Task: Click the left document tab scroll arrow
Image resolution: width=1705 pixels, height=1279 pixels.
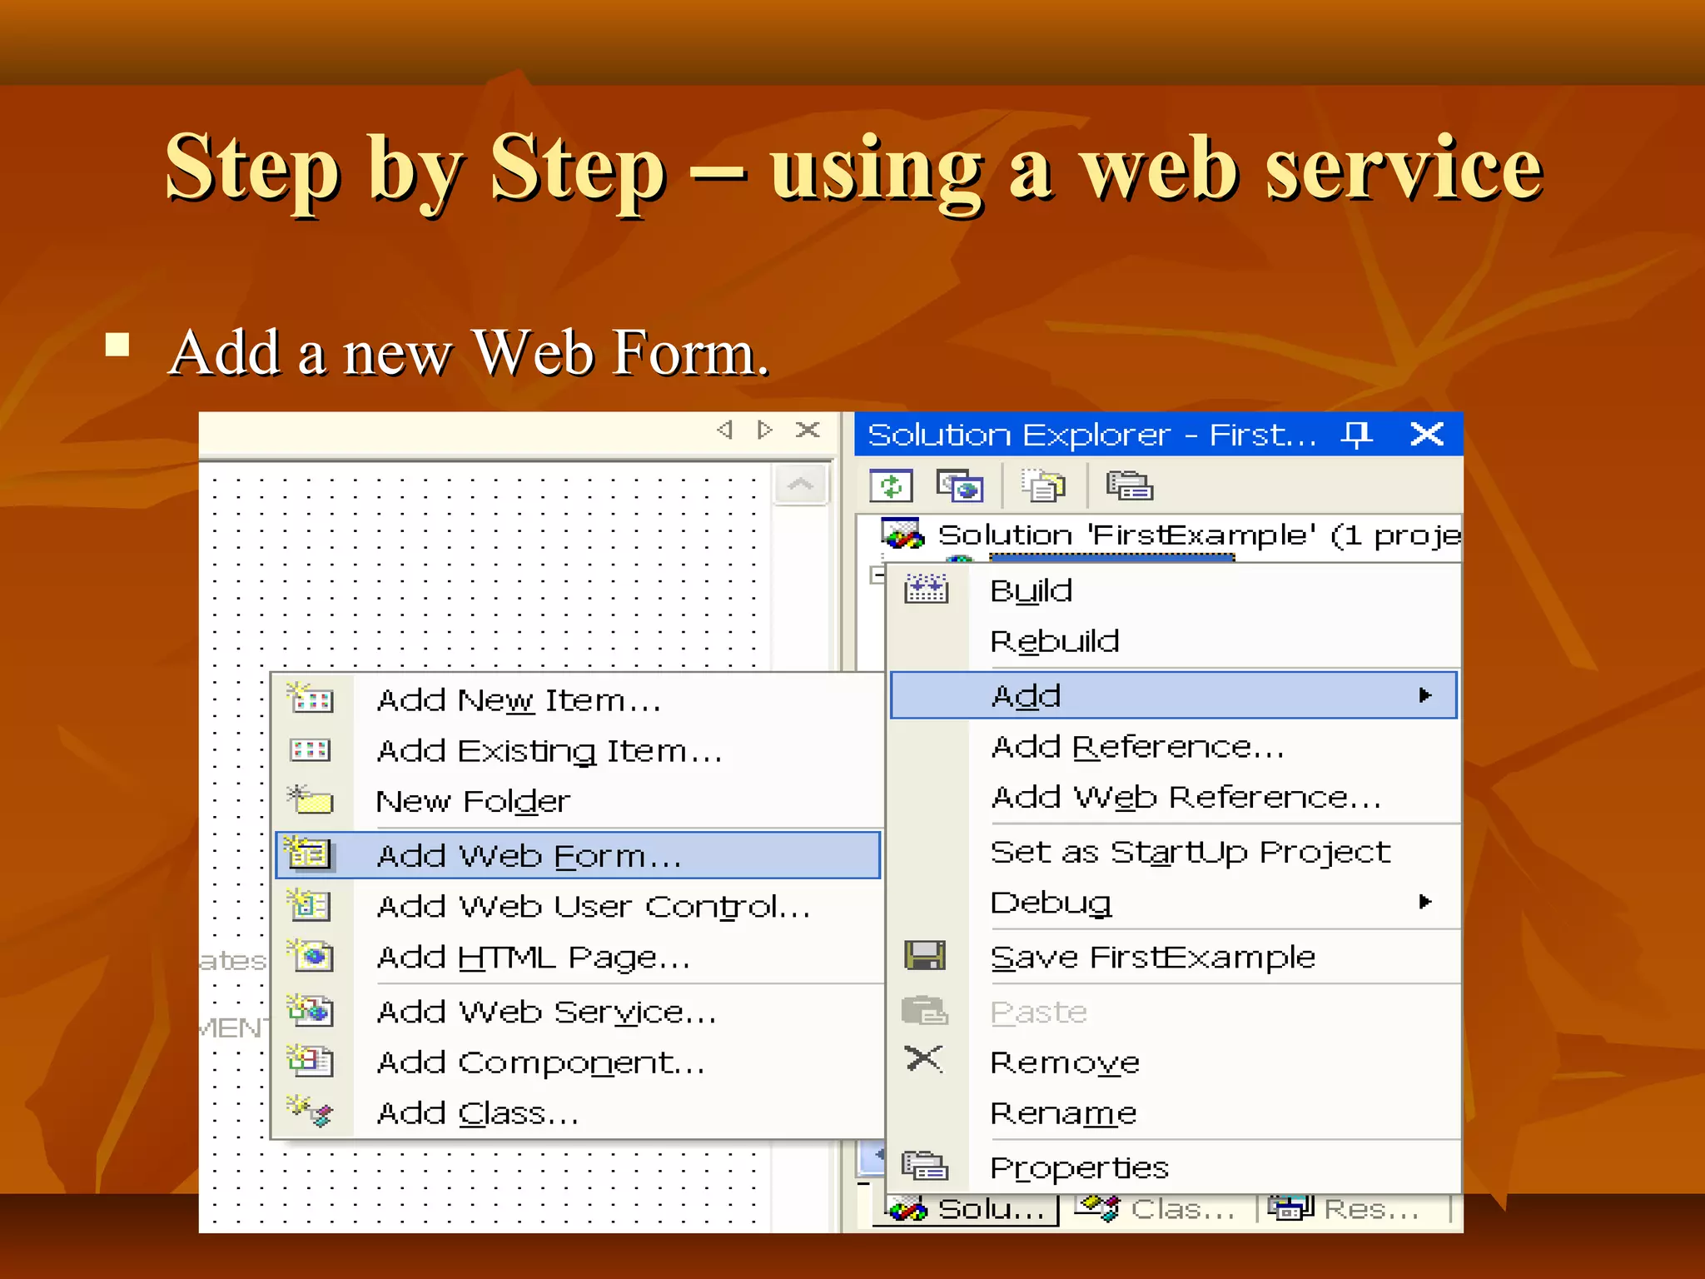Action: tap(724, 430)
